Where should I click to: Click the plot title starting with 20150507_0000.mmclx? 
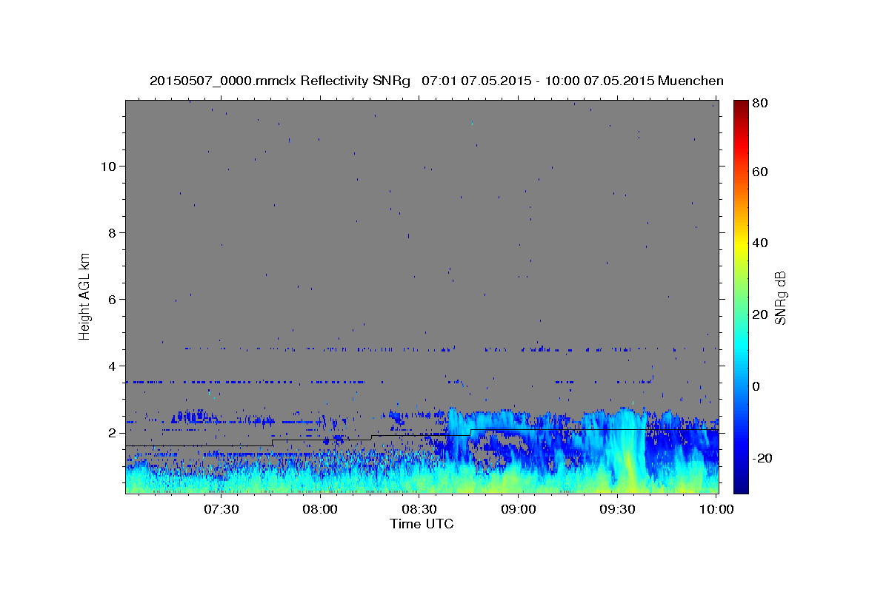436,81
